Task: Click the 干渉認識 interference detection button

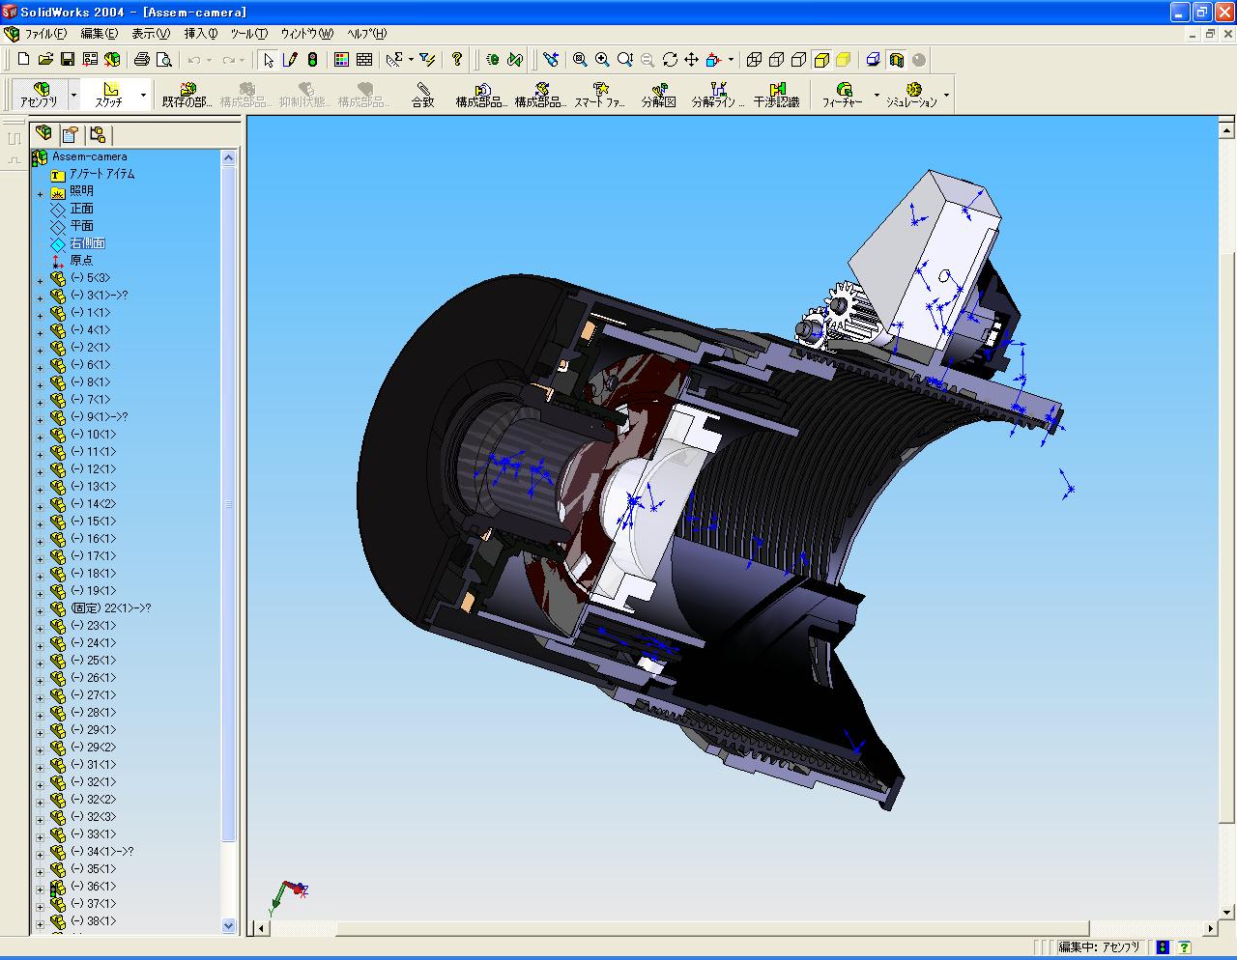Action: 777,95
